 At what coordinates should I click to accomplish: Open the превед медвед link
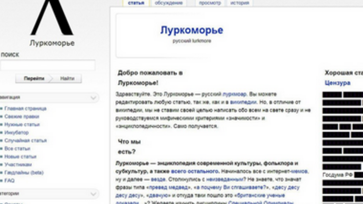168,187
